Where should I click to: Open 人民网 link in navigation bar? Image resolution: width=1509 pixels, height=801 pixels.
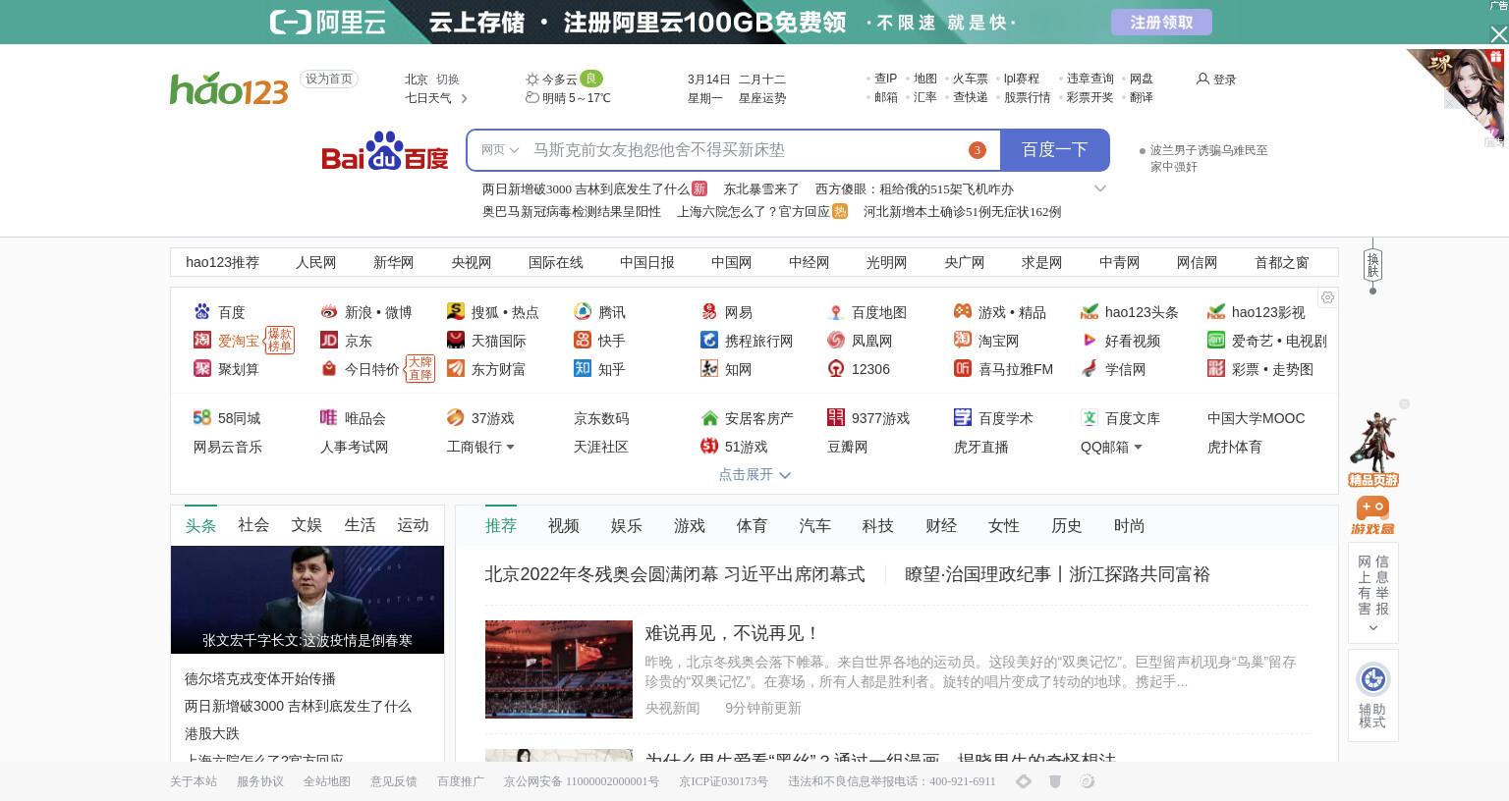point(315,262)
